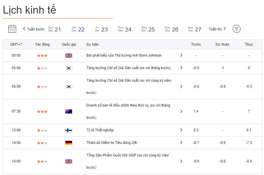
Task: Open the filter menu icon
Action: (x=236, y=29)
